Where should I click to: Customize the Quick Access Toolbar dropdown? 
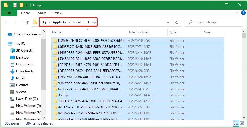click(27, 5)
